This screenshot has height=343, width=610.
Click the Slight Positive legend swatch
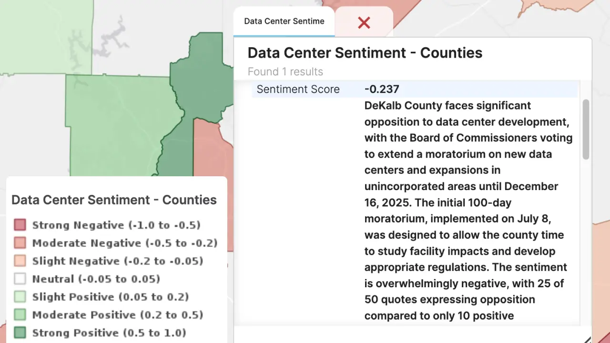(x=20, y=297)
